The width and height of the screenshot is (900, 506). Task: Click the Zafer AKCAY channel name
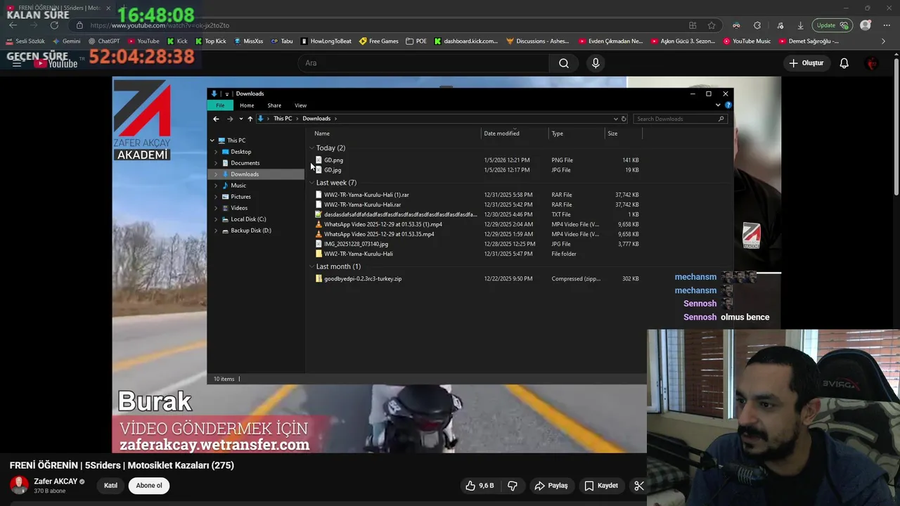coord(56,481)
